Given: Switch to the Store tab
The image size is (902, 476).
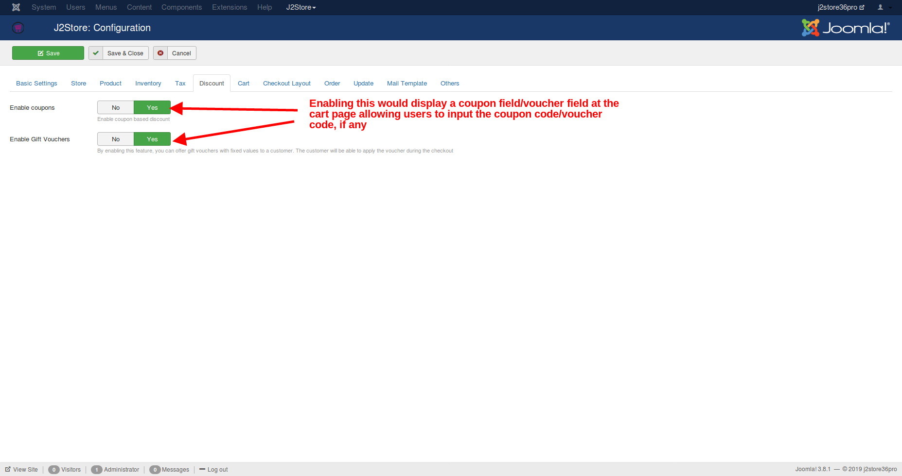Looking at the screenshot, I should click(78, 84).
